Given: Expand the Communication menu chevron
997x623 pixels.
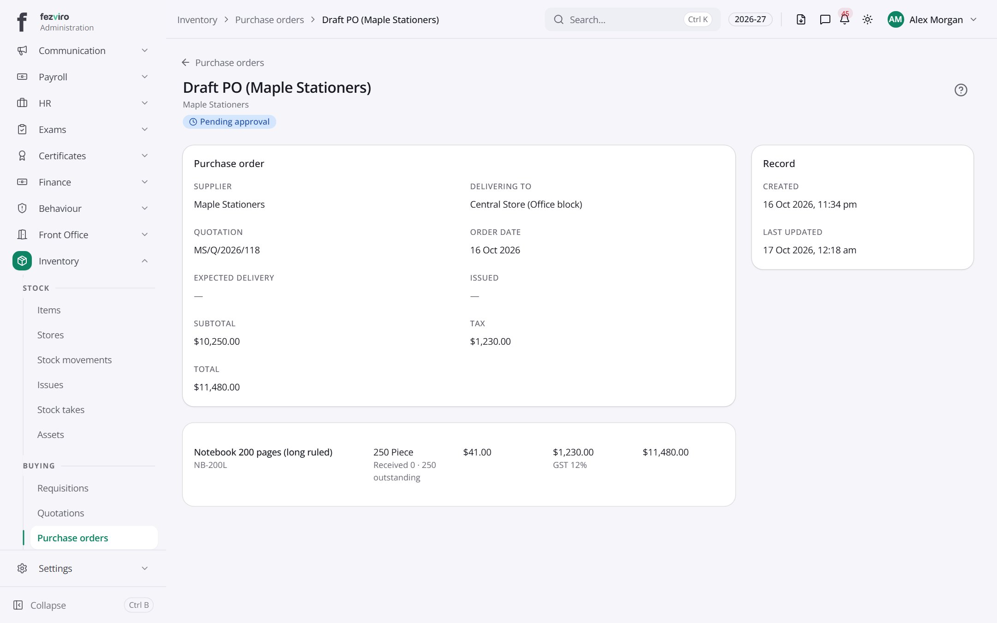Looking at the screenshot, I should [144, 51].
